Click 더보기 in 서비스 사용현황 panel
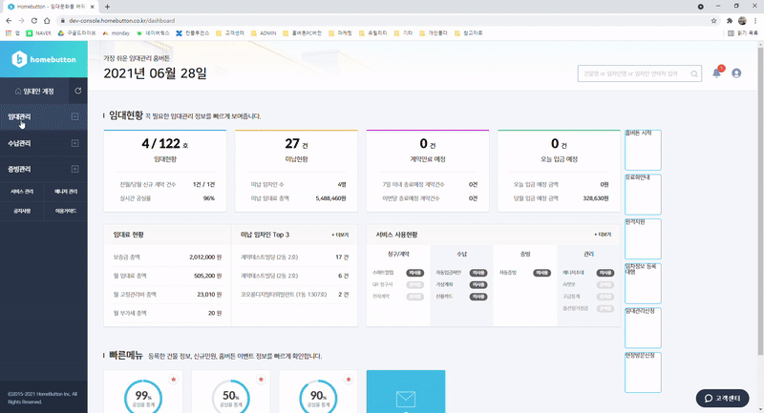Screen dimensions: 764x413 coord(602,234)
